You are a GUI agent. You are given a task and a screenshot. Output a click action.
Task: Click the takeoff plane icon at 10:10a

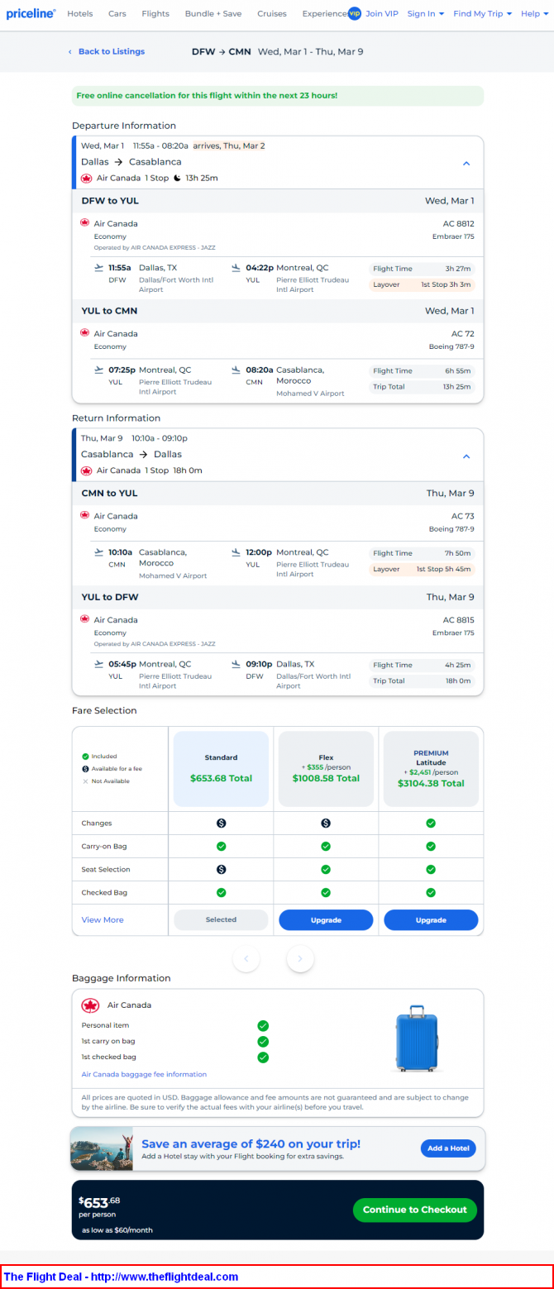[x=99, y=551]
